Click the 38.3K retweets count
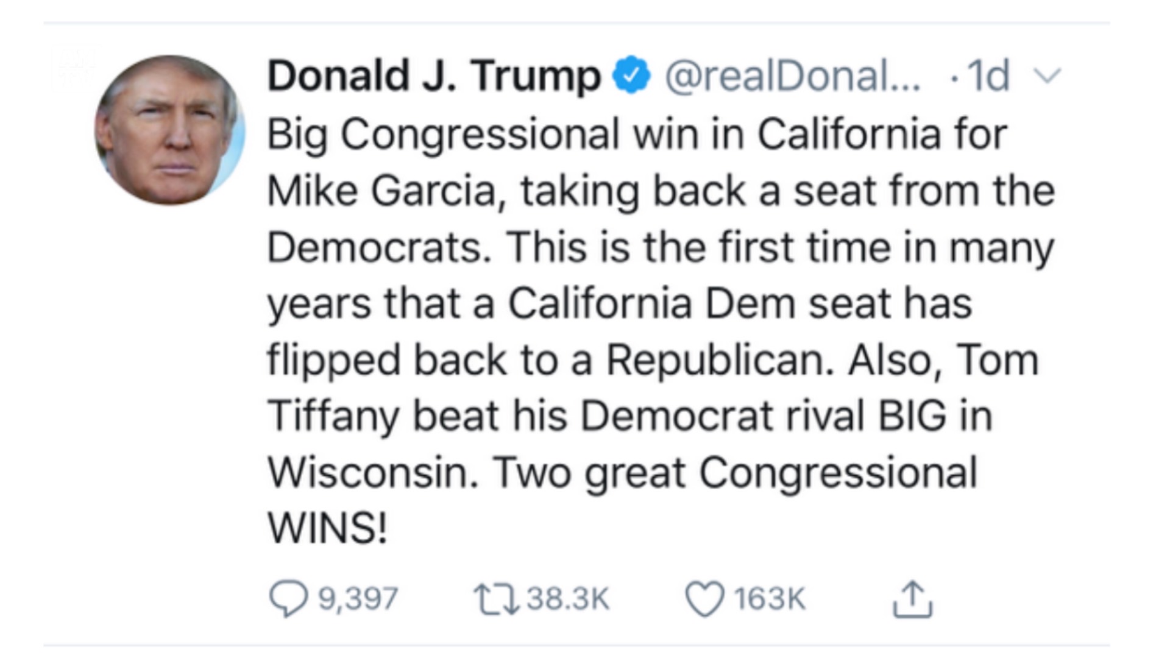This screenshot has width=1170, height=658. coord(568,599)
